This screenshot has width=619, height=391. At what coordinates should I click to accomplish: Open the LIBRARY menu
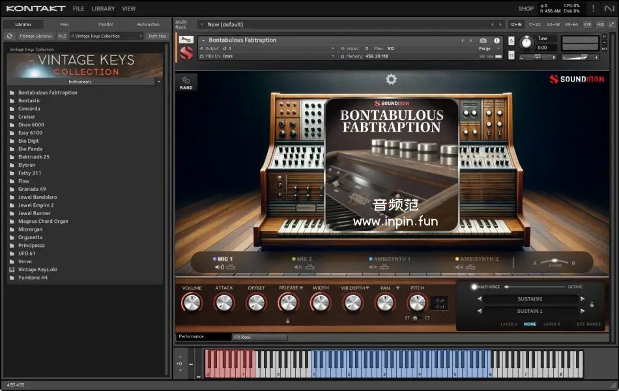[103, 8]
